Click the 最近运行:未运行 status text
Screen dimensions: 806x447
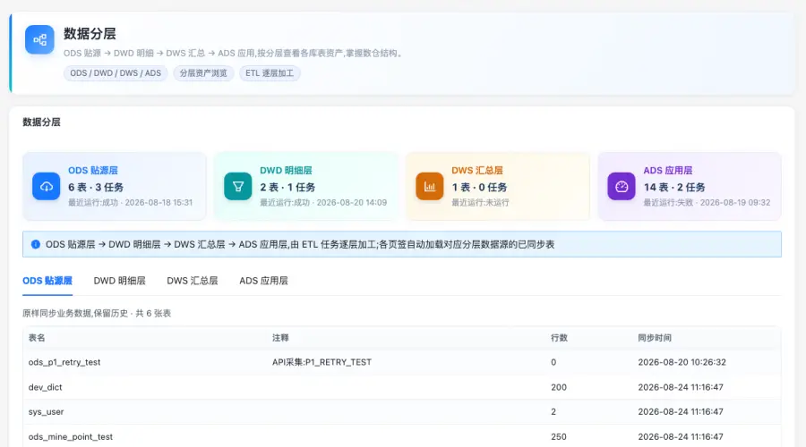point(481,203)
